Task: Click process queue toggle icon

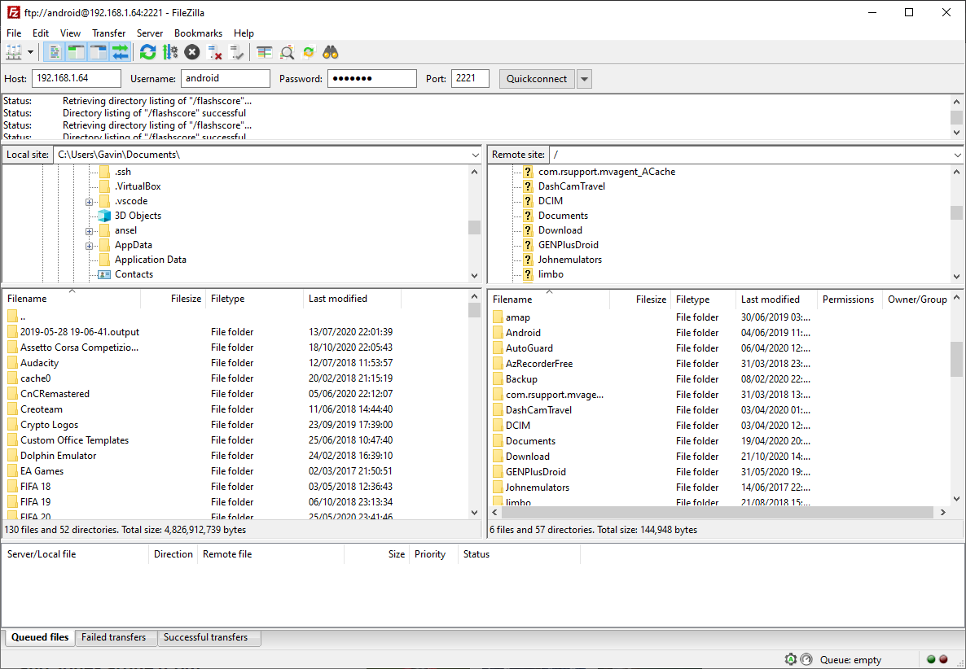Action: pyautogui.click(x=169, y=53)
